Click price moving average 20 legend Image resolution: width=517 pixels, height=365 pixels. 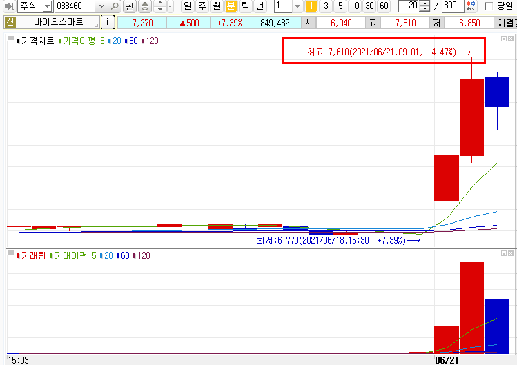point(117,41)
